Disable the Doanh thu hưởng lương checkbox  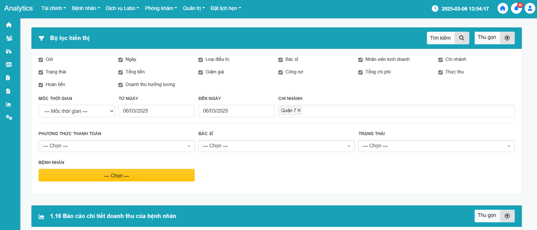click(120, 85)
